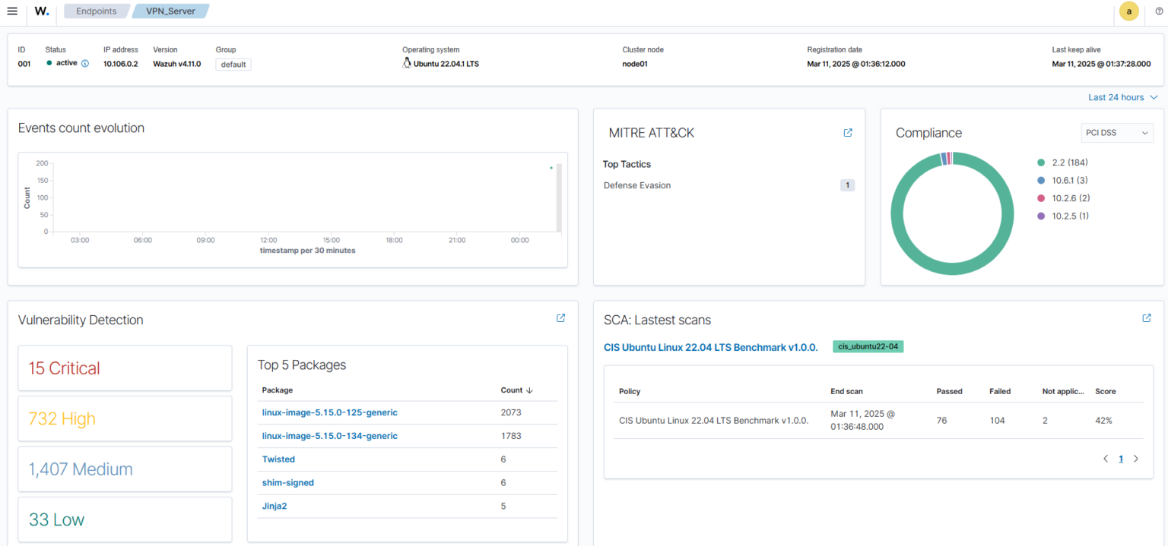Open the help icon in top right

(1158, 11)
